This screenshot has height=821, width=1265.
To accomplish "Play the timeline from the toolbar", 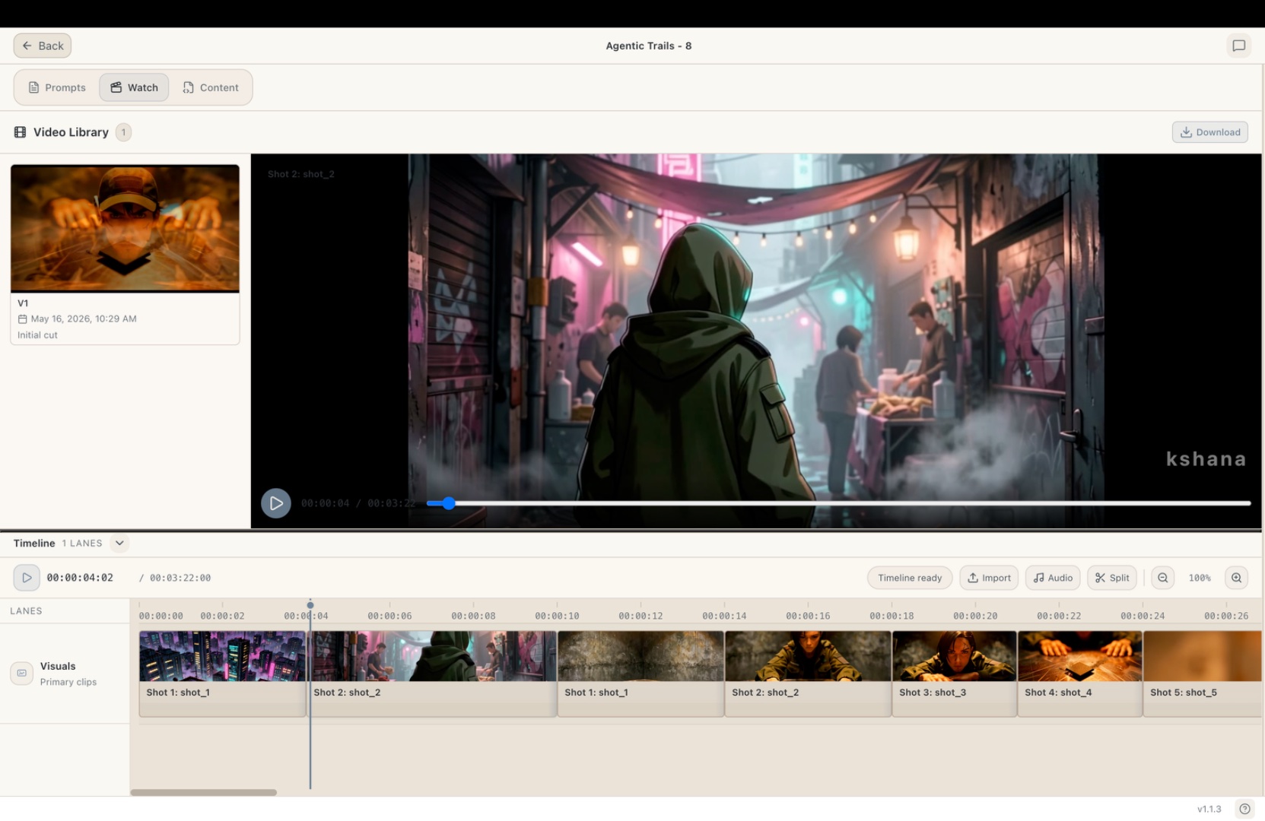I will click(27, 578).
